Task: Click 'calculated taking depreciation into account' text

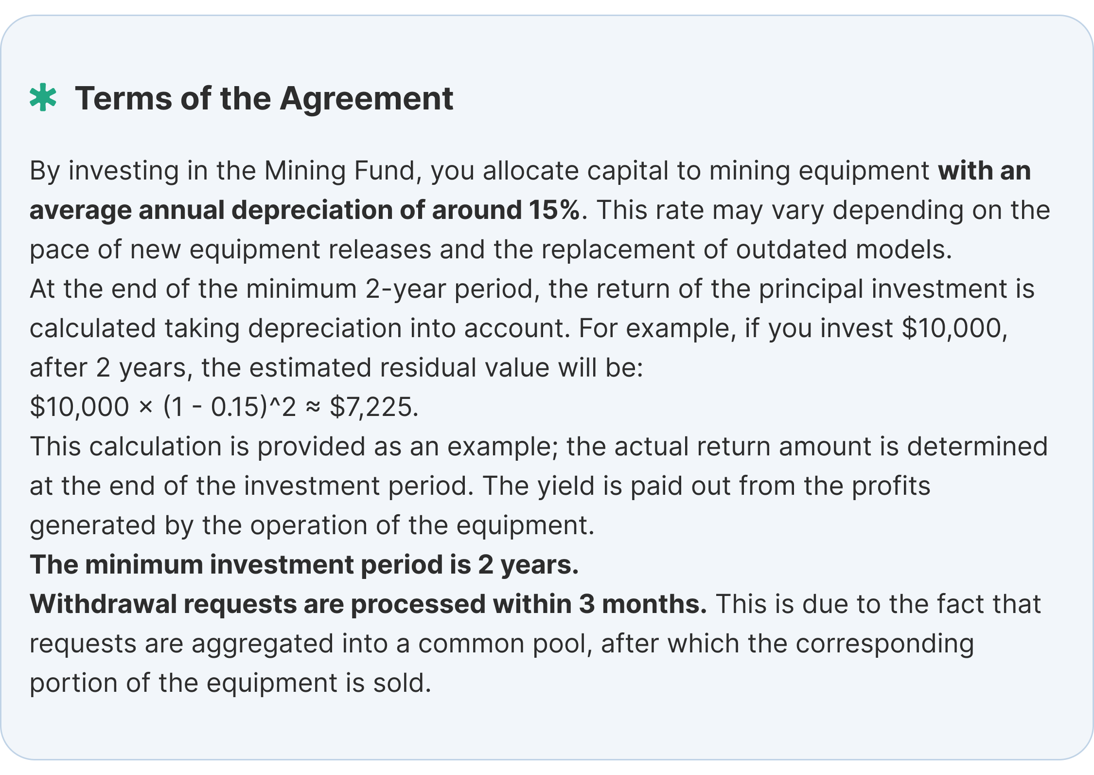Action: click(x=299, y=328)
